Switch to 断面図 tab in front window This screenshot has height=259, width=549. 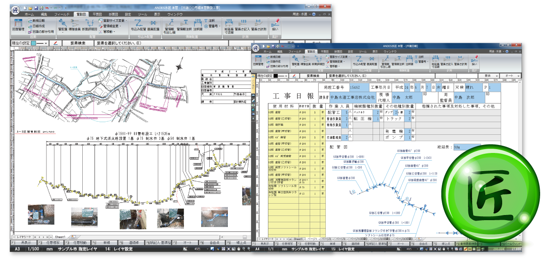pos(339,51)
